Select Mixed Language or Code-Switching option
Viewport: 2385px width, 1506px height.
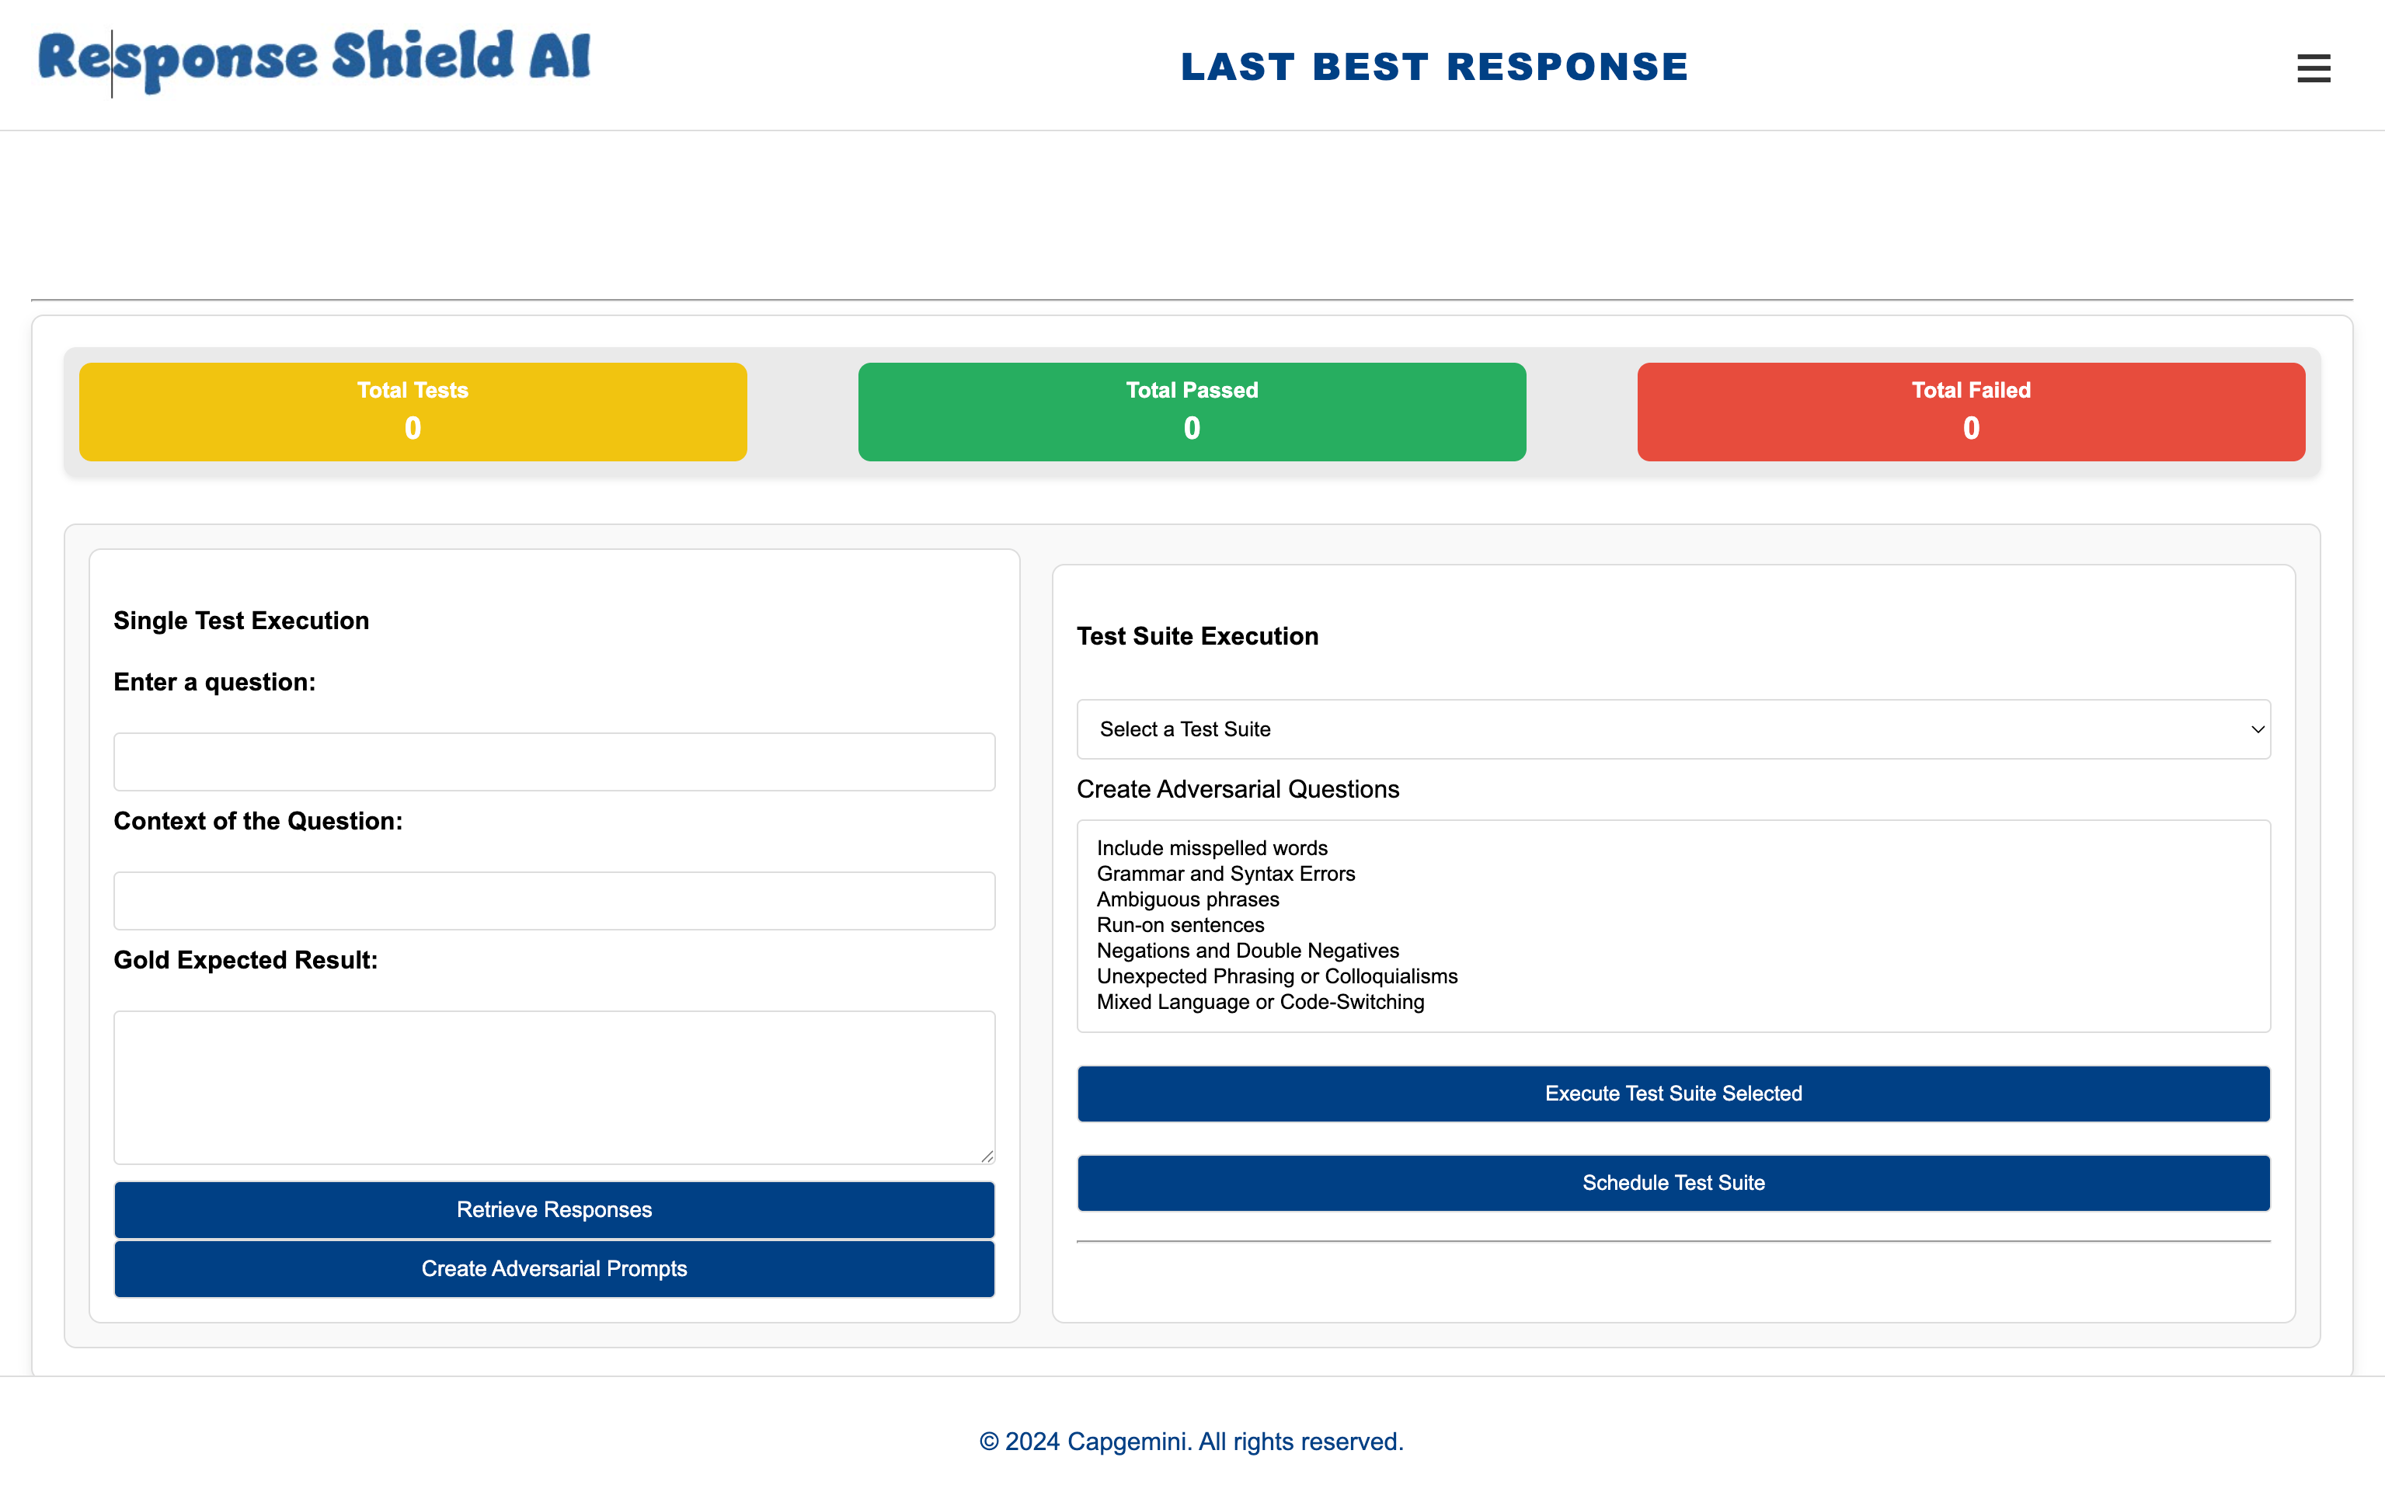(x=1260, y=1002)
